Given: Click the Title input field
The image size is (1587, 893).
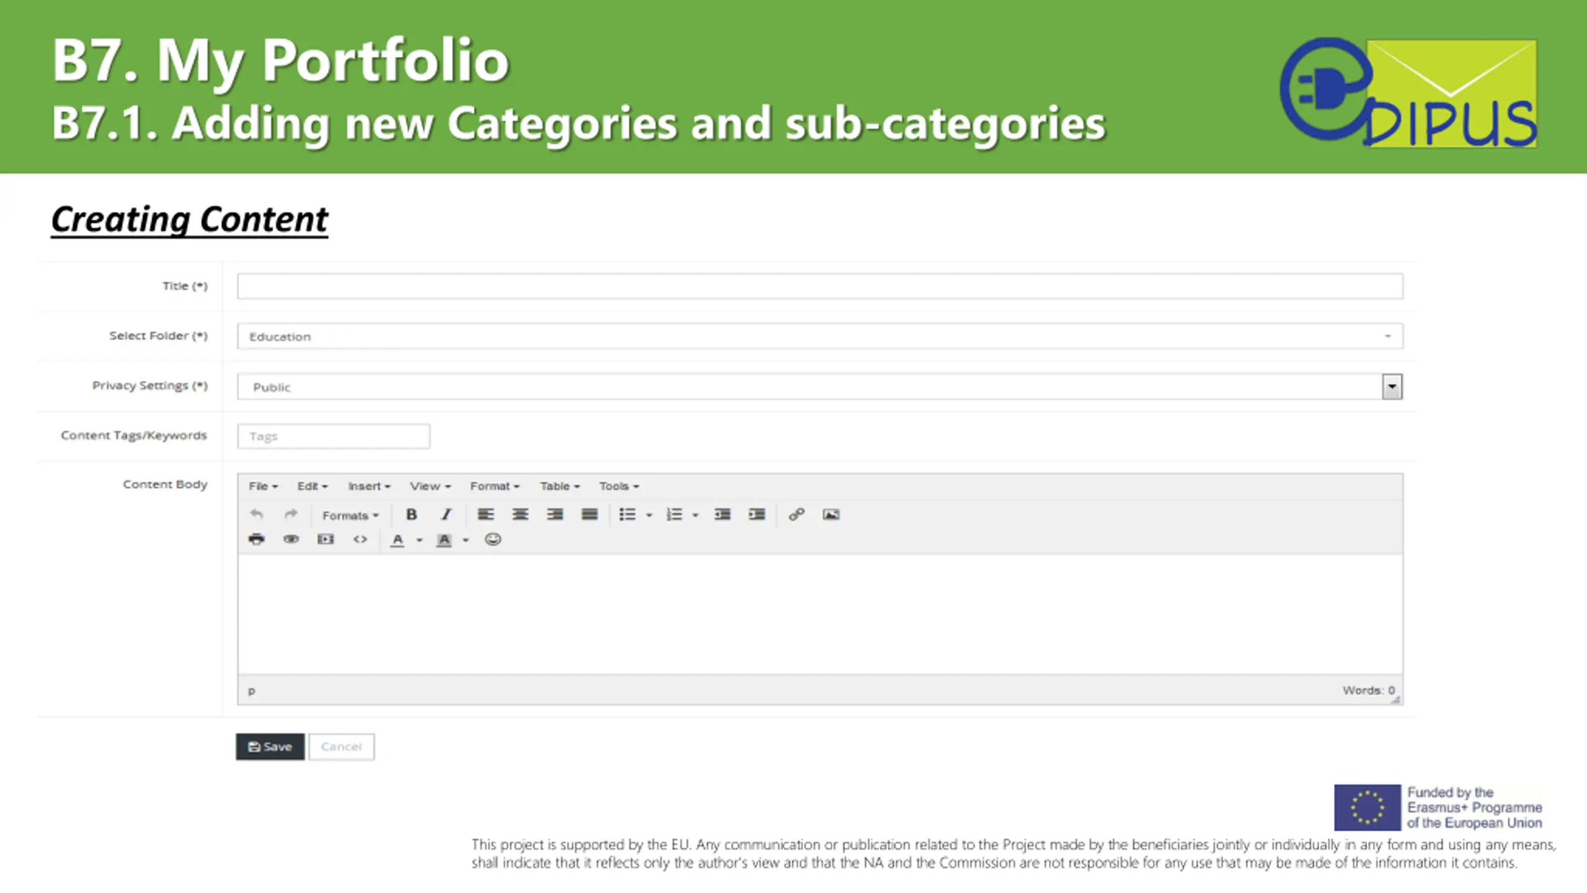Looking at the screenshot, I should pos(820,286).
